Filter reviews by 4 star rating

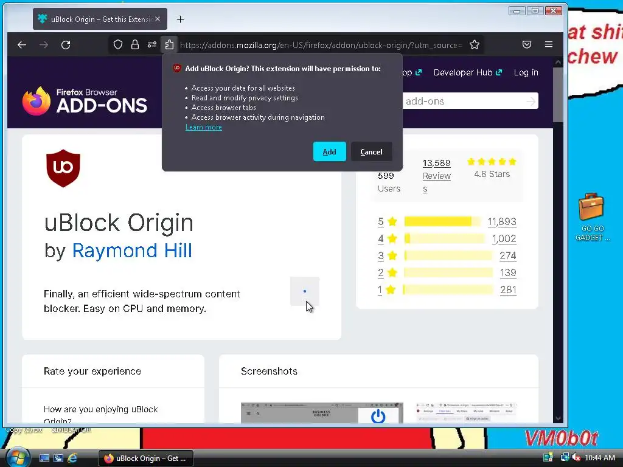pyautogui.click(x=388, y=238)
